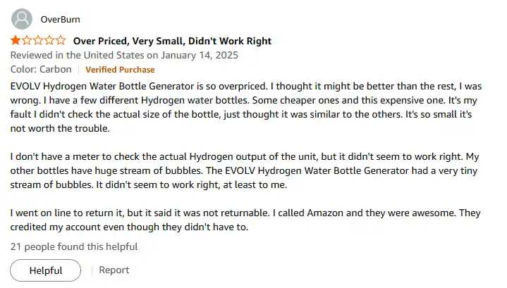This screenshot has width=507, height=288.
Task: Click the filled orange first star
Action: tap(16, 41)
